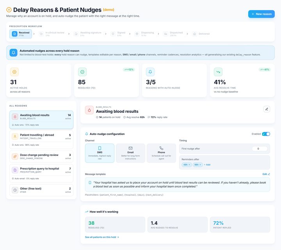Image resolution: width=281 pixels, height=250 pixels.
Task: Click the pause icon beside page title
Action: 9,10
